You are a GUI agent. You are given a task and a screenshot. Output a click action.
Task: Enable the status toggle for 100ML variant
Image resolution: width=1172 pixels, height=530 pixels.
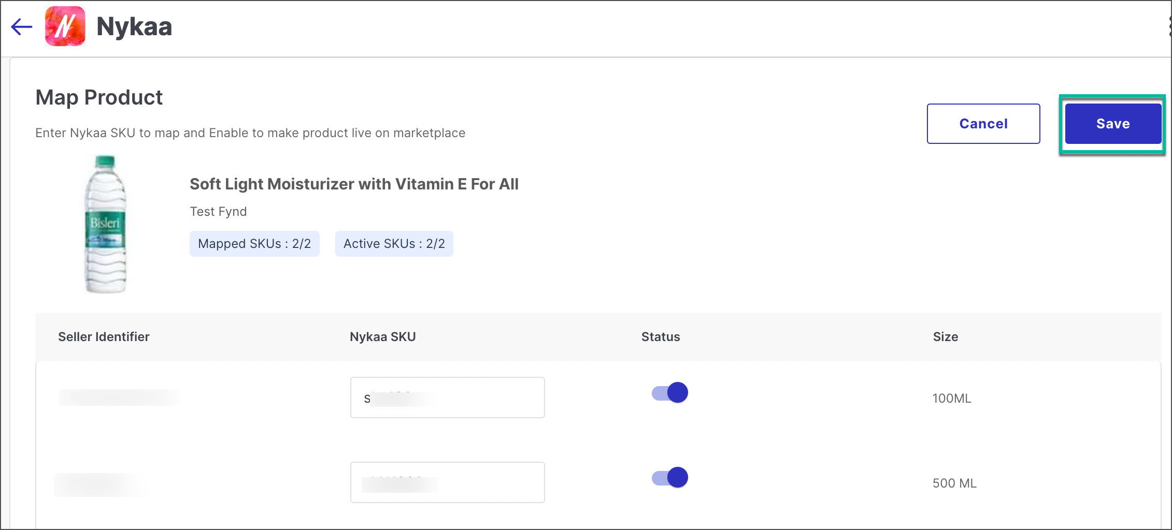(669, 392)
